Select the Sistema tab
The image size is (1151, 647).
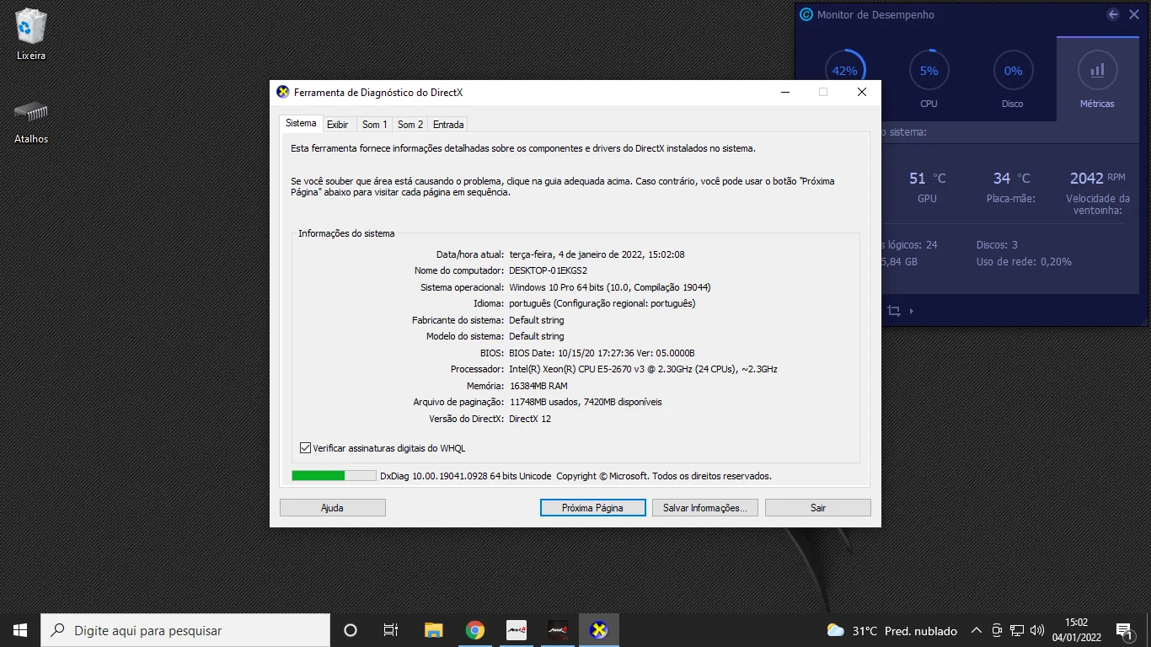pyautogui.click(x=301, y=124)
